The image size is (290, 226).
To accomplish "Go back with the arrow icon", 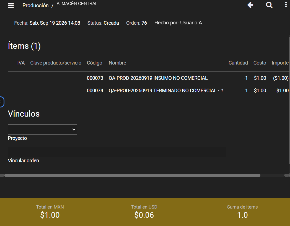I will (250, 5).
